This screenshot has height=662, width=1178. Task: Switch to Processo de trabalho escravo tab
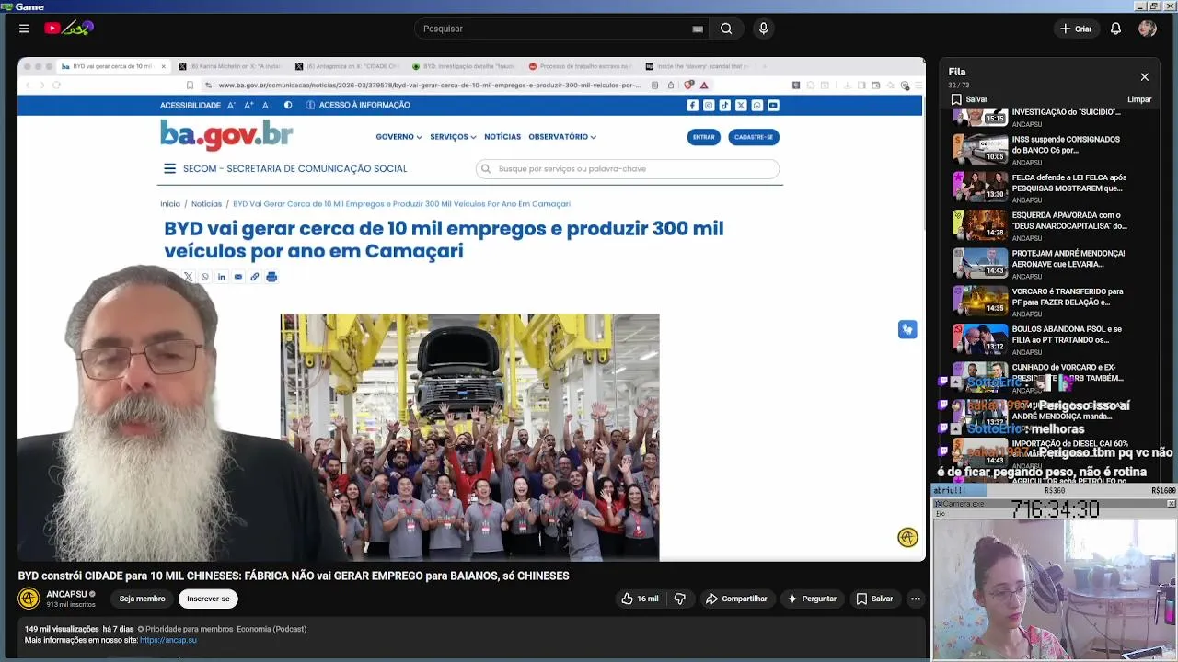(x=580, y=66)
